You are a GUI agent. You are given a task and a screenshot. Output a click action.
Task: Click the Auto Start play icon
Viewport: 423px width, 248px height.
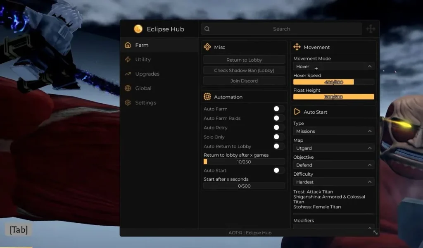click(297, 112)
